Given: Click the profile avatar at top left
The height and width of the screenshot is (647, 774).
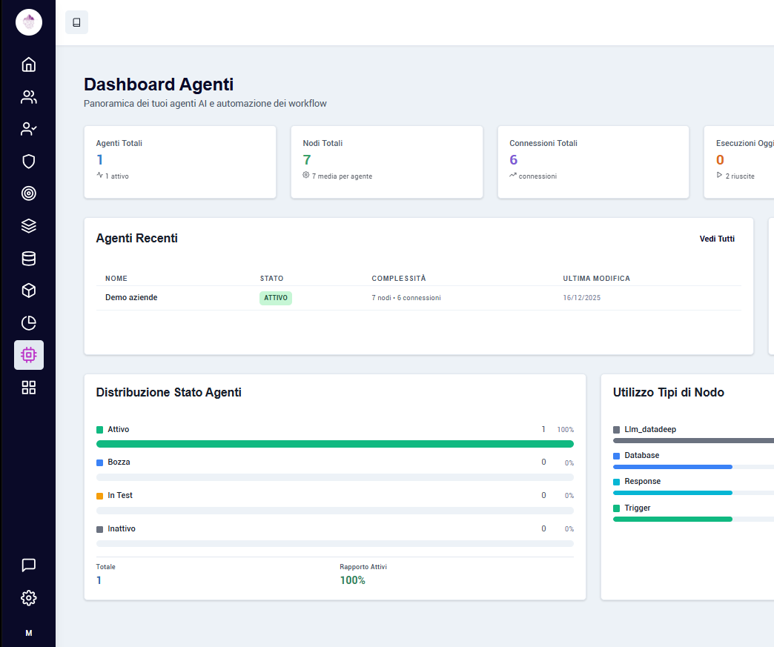Looking at the screenshot, I should pyautogui.click(x=28, y=22).
